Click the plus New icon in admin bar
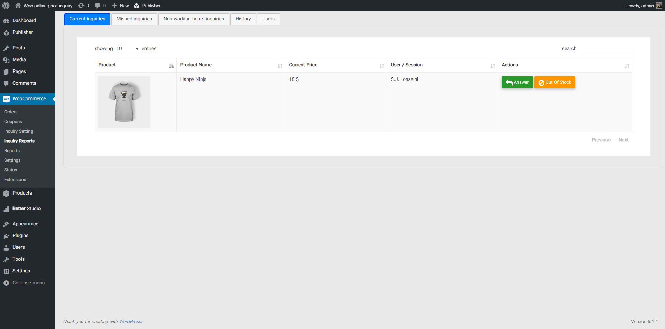Viewport: 665px width, 329px height. click(114, 6)
